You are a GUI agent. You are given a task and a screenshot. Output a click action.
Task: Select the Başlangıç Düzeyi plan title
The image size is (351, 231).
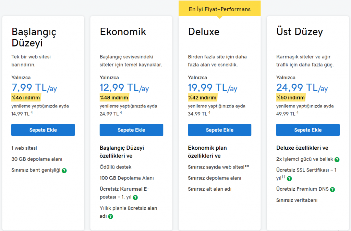[34, 37]
